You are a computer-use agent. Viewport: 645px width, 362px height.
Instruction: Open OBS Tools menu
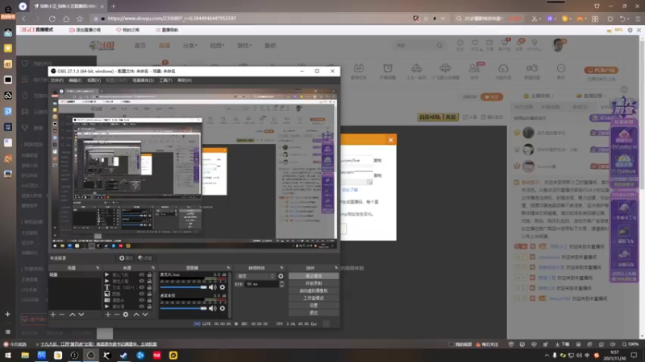tap(165, 80)
